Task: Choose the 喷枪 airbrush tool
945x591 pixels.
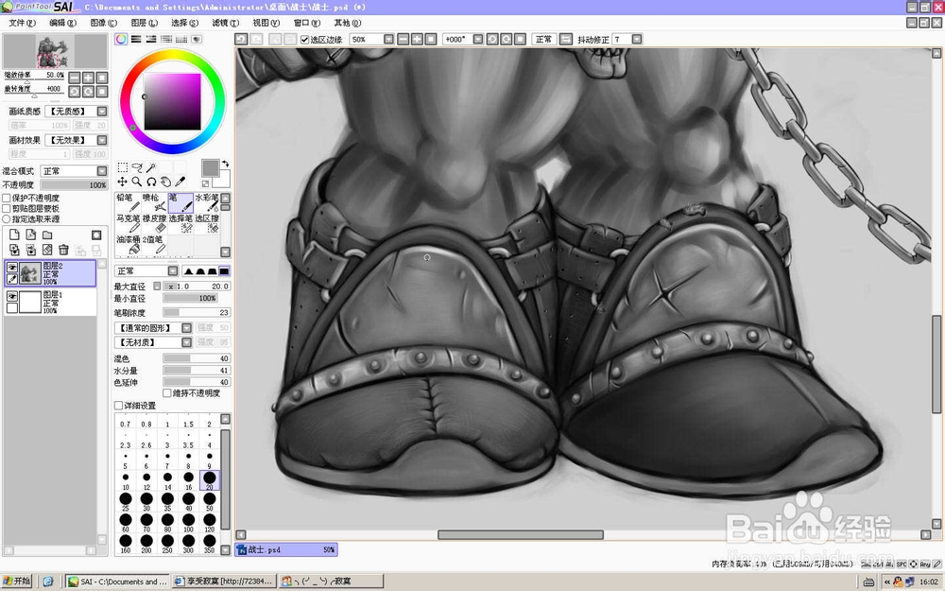Action: tap(154, 202)
